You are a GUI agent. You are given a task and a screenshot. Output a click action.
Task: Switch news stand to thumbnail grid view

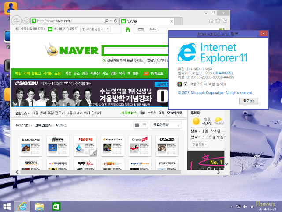pyautogui.click(x=137, y=125)
